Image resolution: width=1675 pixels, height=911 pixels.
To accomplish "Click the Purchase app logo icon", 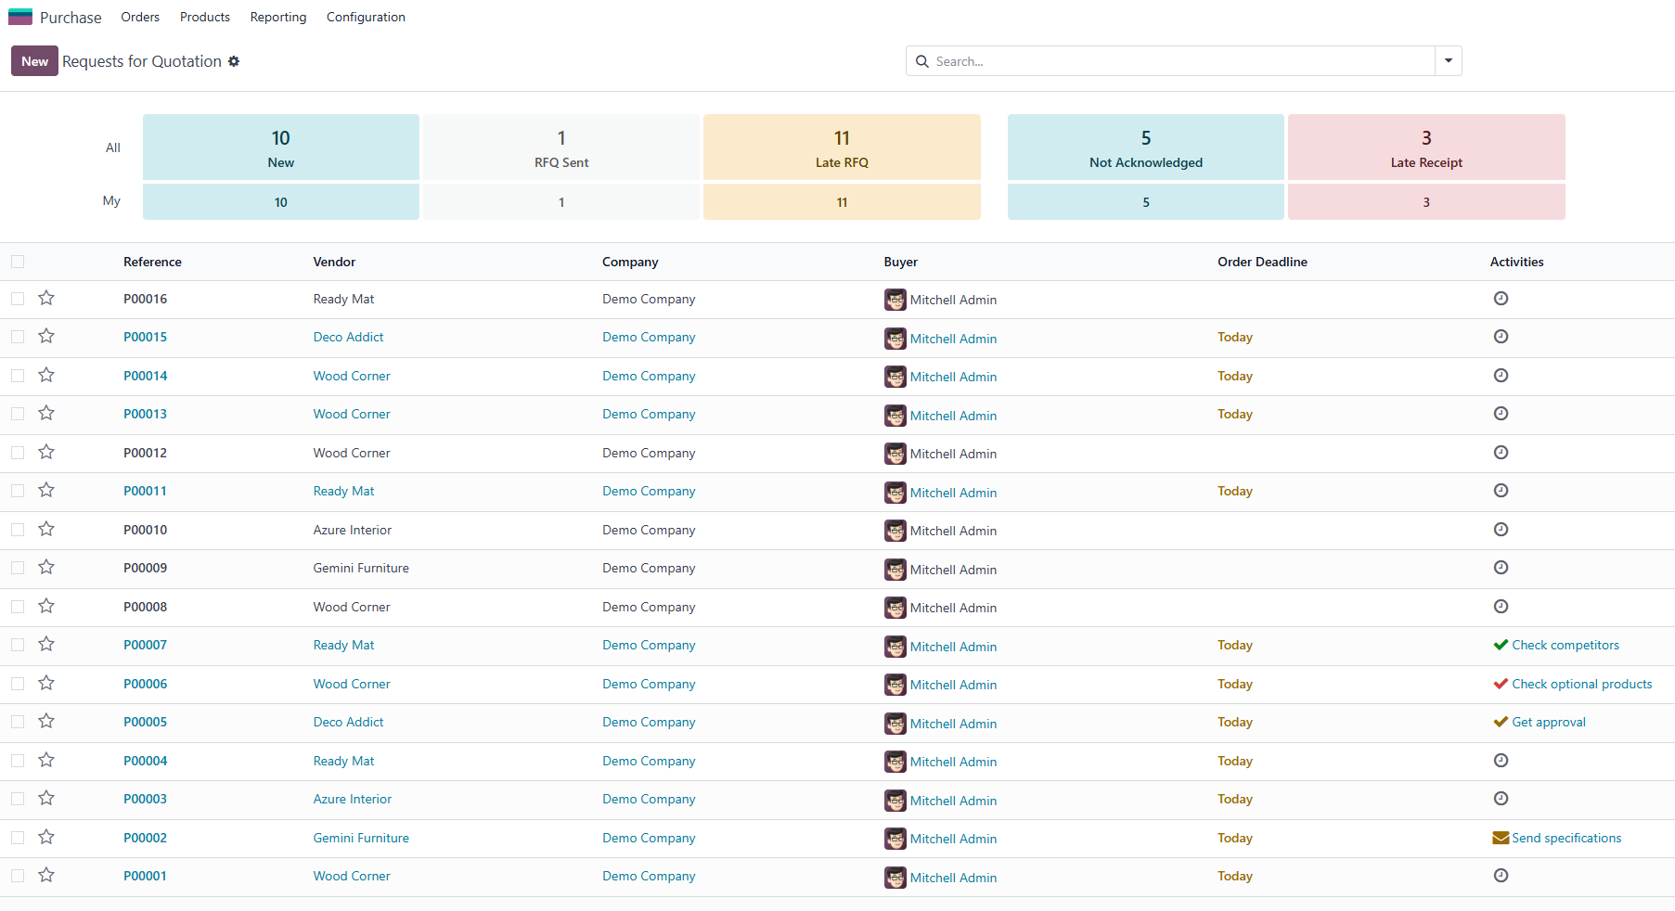I will 20,17.
